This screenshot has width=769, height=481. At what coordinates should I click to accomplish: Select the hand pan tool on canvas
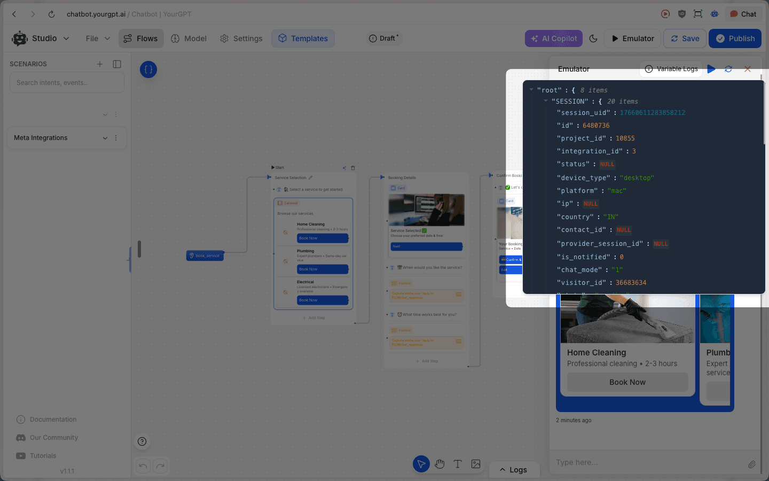440,464
